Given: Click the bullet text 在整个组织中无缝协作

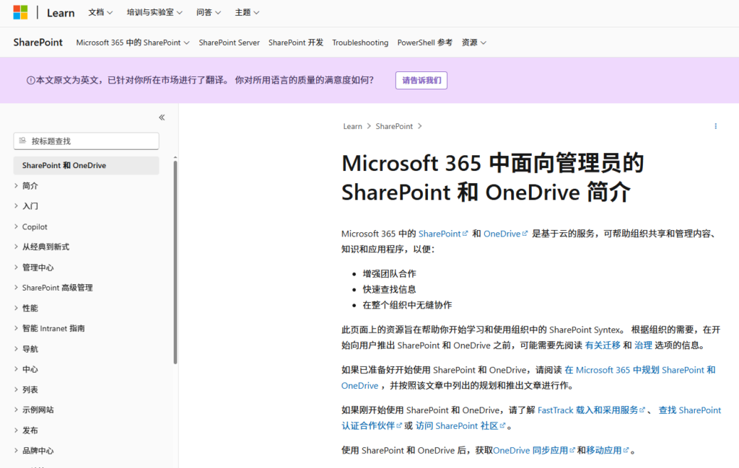Looking at the screenshot, I should pyautogui.click(x=407, y=304).
